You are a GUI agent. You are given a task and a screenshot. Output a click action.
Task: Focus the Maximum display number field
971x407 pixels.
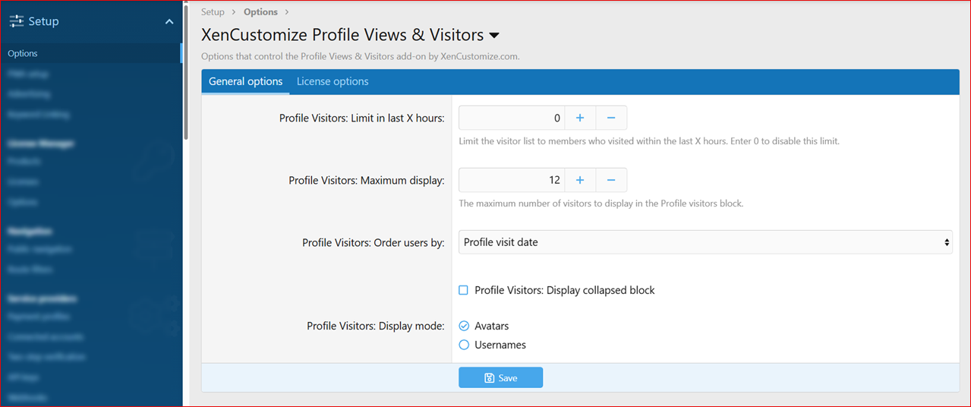(512, 180)
